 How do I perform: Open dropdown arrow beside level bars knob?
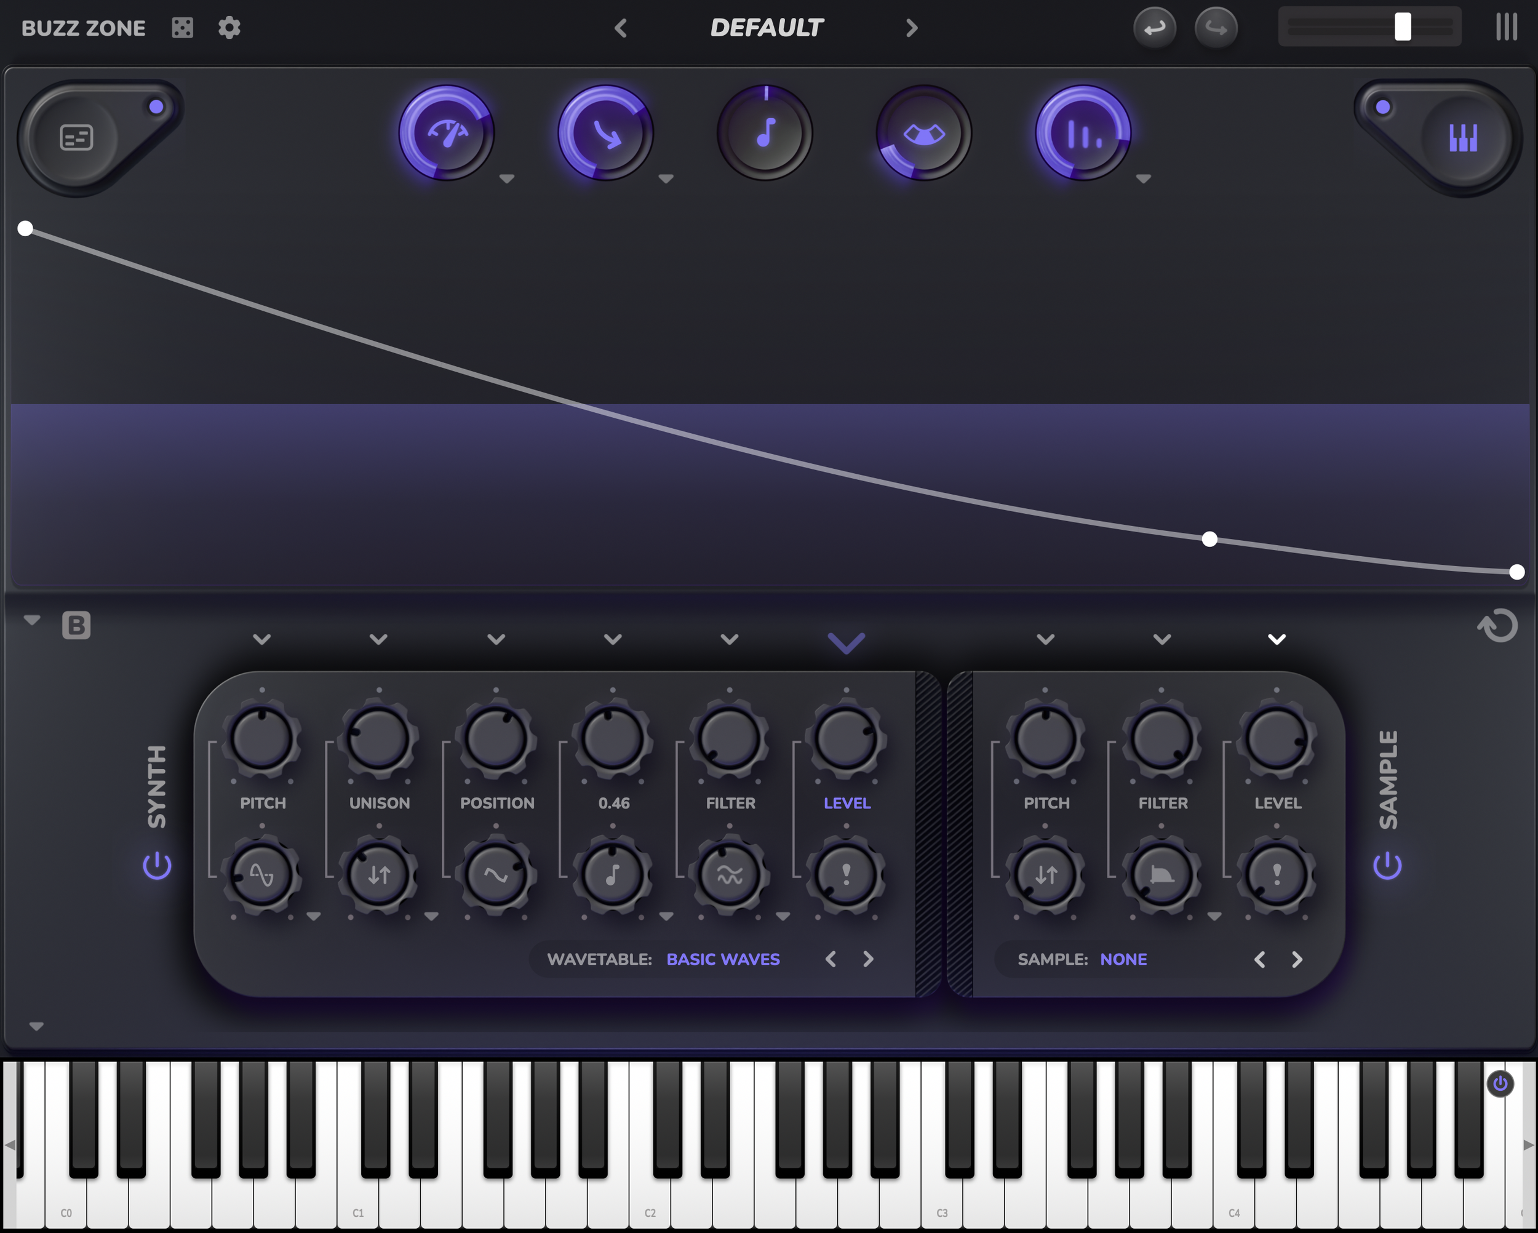tap(1144, 179)
